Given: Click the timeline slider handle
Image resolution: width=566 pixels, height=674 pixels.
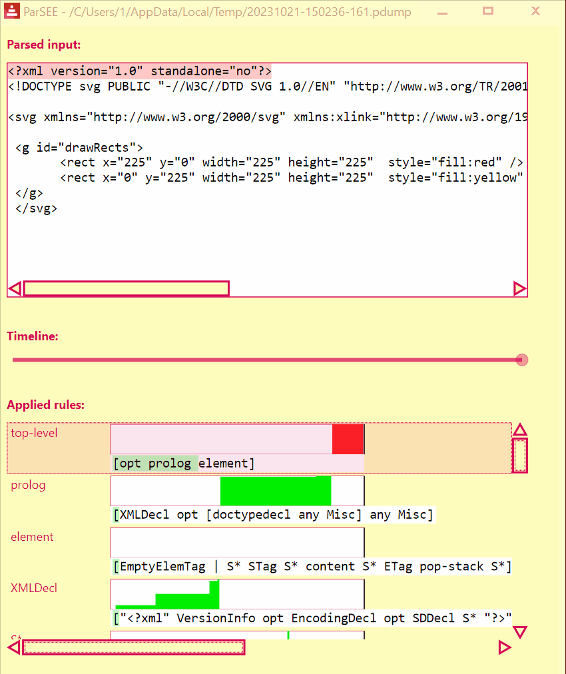Looking at the screenshot, I should (x=522, y=360).
